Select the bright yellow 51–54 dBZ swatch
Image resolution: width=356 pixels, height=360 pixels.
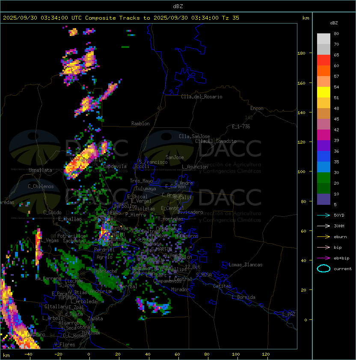click(323, 92)
